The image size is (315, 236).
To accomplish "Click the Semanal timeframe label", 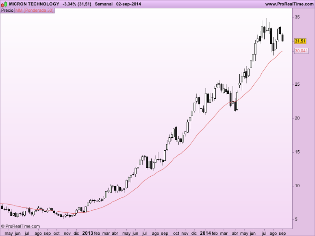I will [x=104, y=4].
